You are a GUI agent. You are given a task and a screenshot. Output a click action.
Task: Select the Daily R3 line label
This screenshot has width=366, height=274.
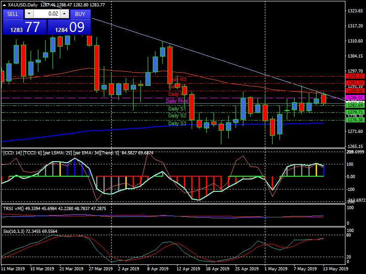[177, 79]
